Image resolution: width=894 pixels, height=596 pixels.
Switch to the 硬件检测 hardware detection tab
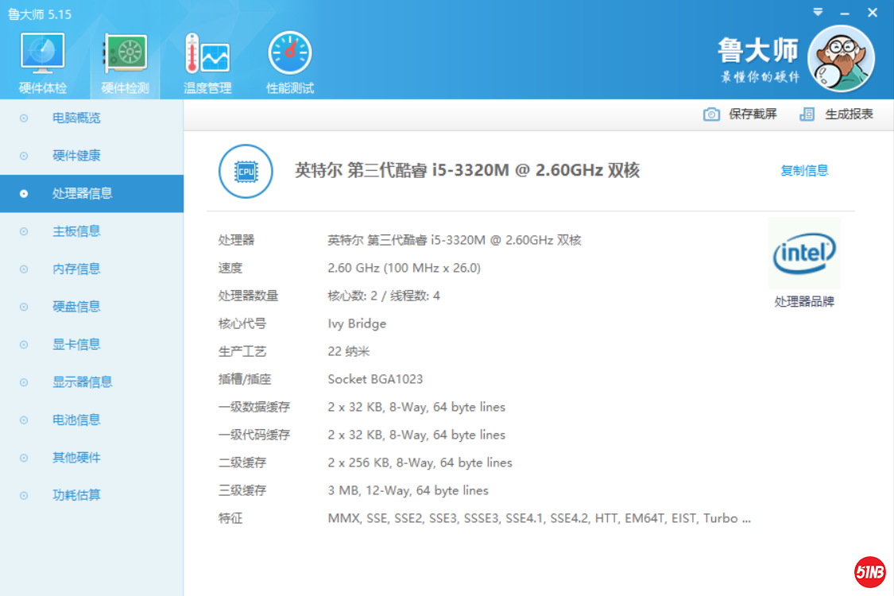coord(125,64)
